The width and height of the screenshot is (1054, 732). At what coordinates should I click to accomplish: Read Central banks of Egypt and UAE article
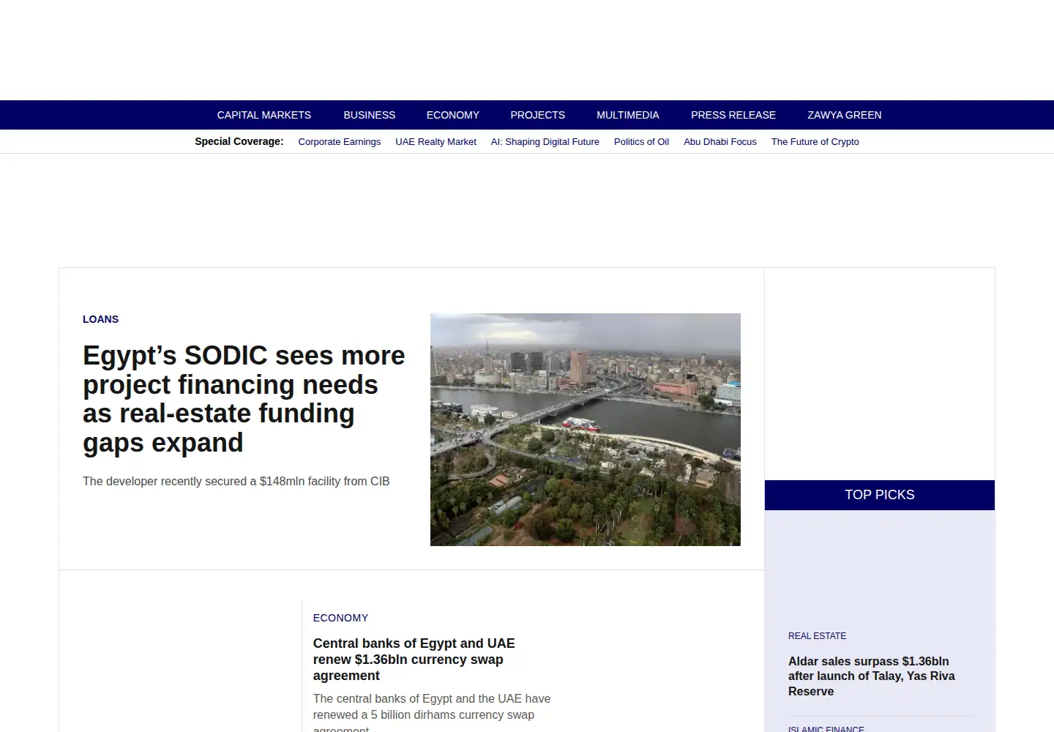[x=414, y=660]
